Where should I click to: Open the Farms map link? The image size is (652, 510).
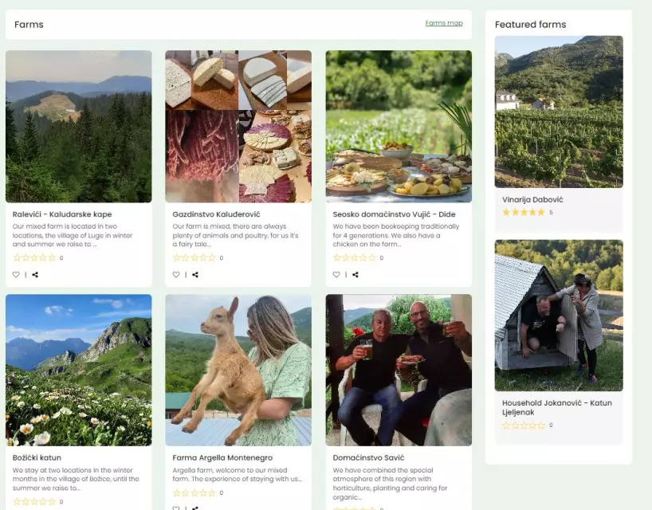tap(443, 23)
